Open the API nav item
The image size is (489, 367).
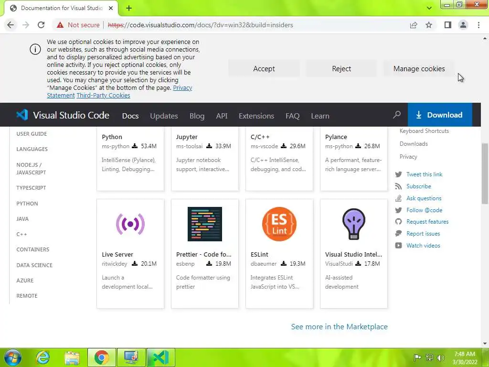[x=222, y=116]
